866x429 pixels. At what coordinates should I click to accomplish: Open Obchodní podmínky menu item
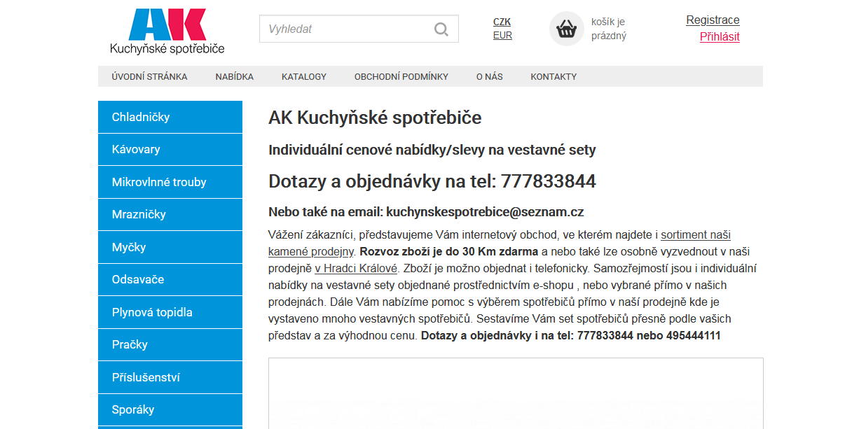[401, 76]
